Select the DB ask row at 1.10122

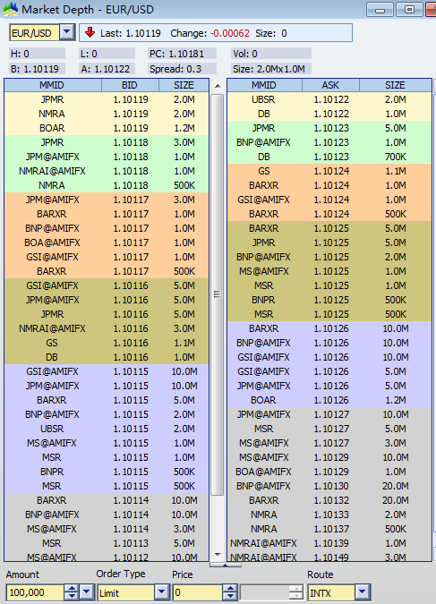click(329, 114)
